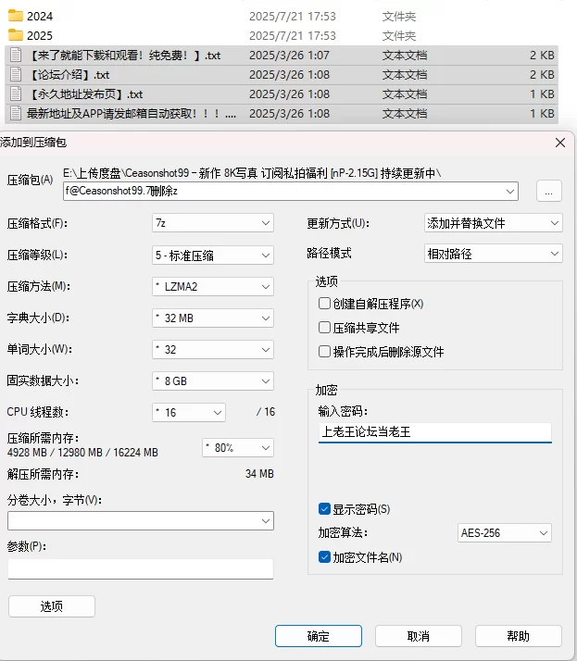The image size is (577, 661).
Task: Check 创建自解压程序 option
Action: [x=324, y=303]
